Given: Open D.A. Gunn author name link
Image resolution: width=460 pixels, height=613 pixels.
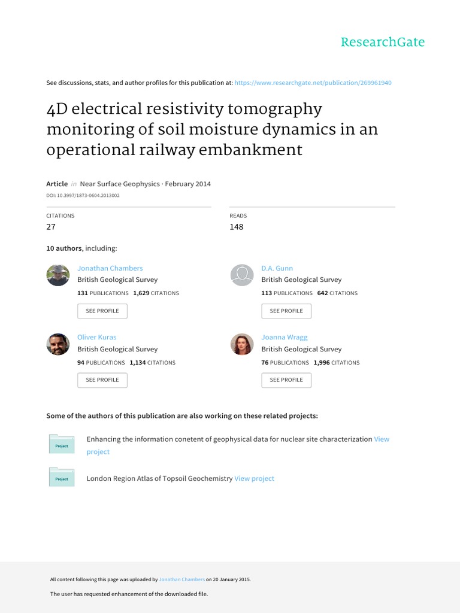Looking at the screenshot, I should pos(277,268).
